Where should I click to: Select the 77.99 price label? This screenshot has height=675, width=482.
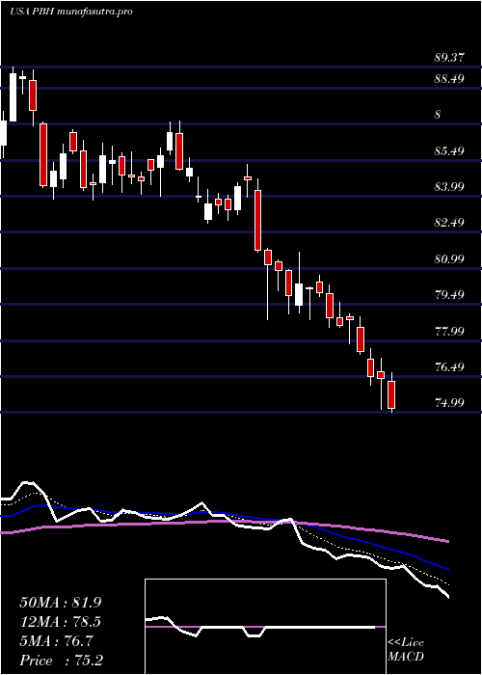(x=449, y=332)
